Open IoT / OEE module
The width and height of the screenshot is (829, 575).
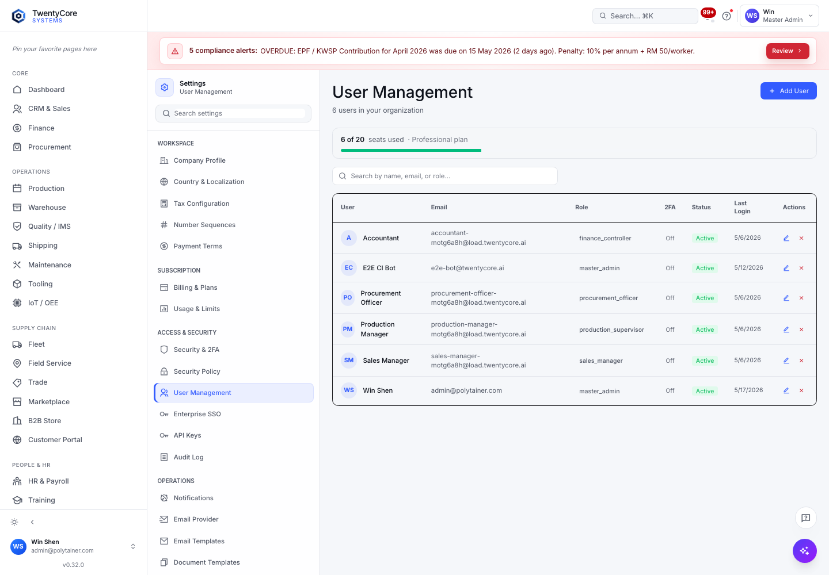click(73, 303)
